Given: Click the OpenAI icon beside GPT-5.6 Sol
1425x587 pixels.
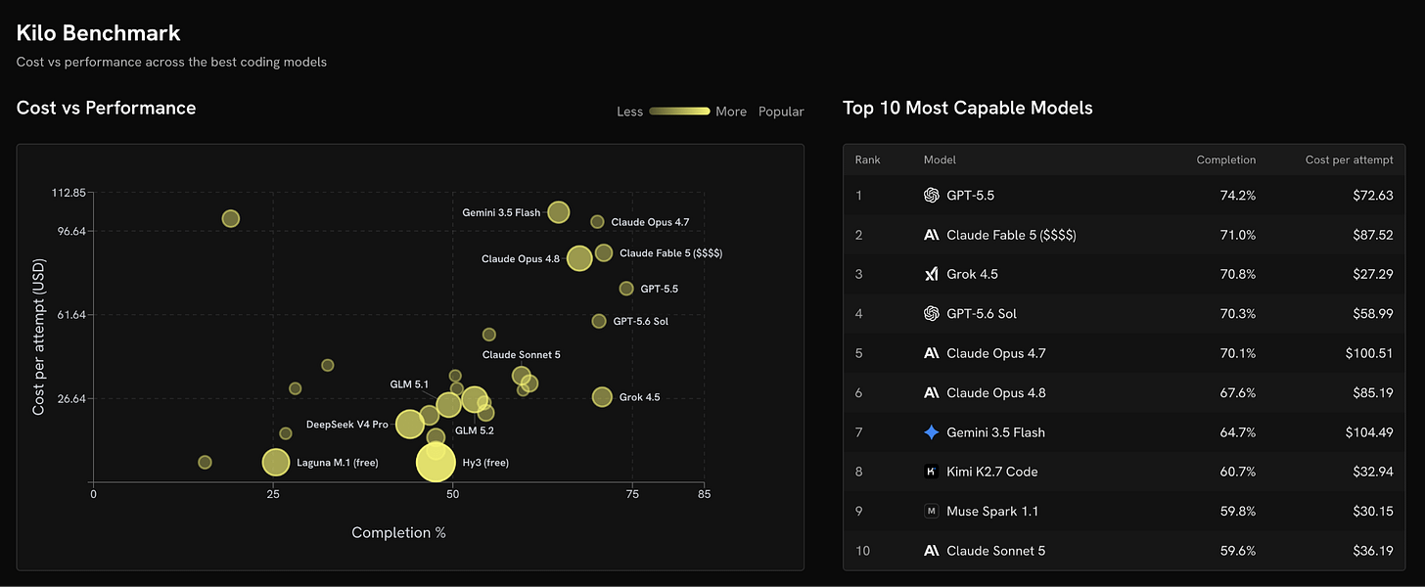Looking at the screenshot, I should coord(932,313).
